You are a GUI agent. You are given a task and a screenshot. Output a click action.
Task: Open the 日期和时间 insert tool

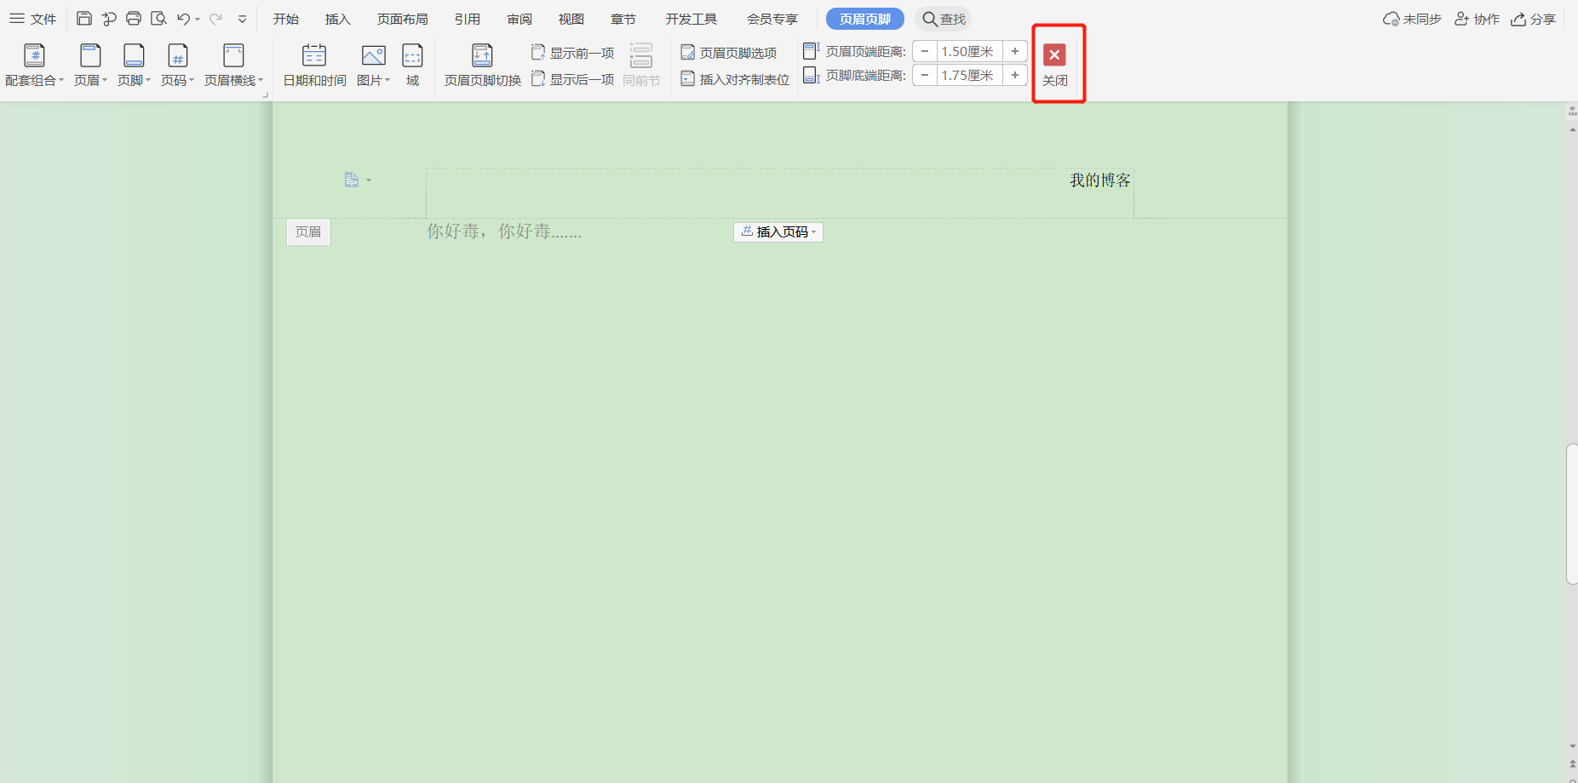(x=313, y=64)
